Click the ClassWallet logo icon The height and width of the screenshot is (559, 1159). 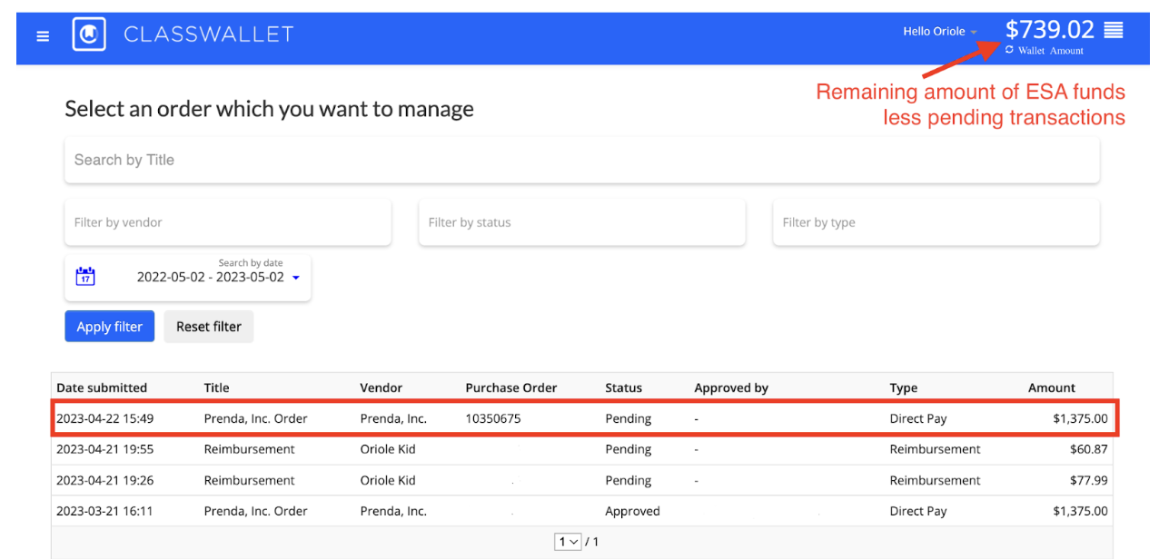tap(89, 34)
